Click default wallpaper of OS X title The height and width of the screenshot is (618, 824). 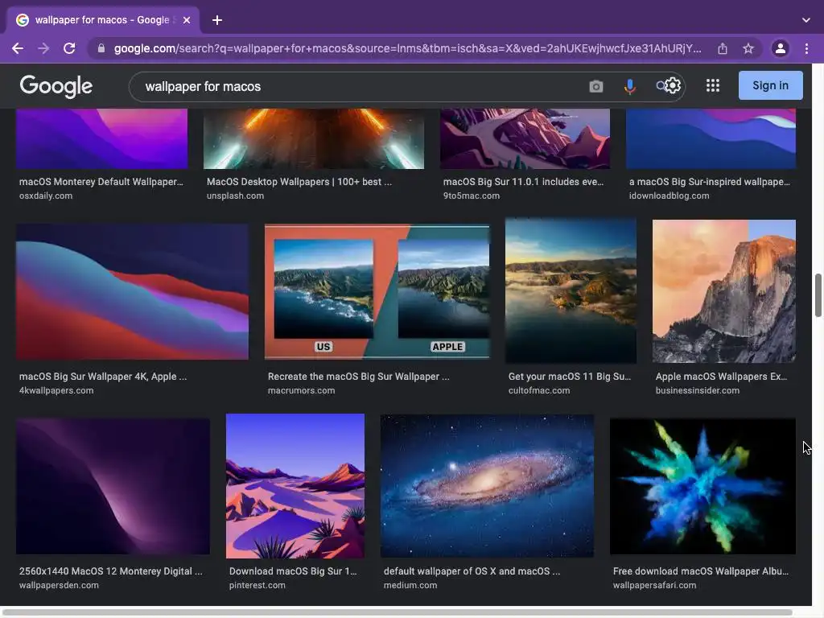point(472,571)
